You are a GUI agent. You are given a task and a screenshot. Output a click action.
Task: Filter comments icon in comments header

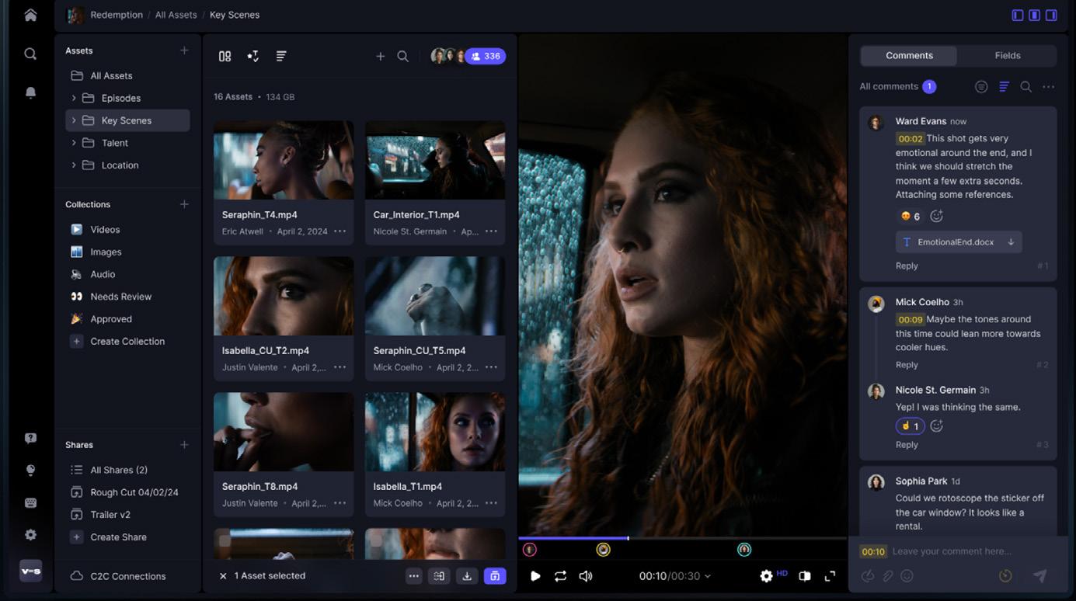(981, 87)
